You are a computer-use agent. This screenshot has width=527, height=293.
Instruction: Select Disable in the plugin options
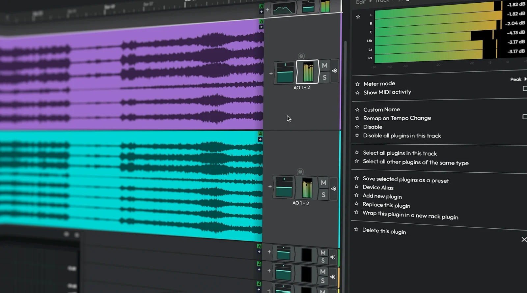pos(373,127)
